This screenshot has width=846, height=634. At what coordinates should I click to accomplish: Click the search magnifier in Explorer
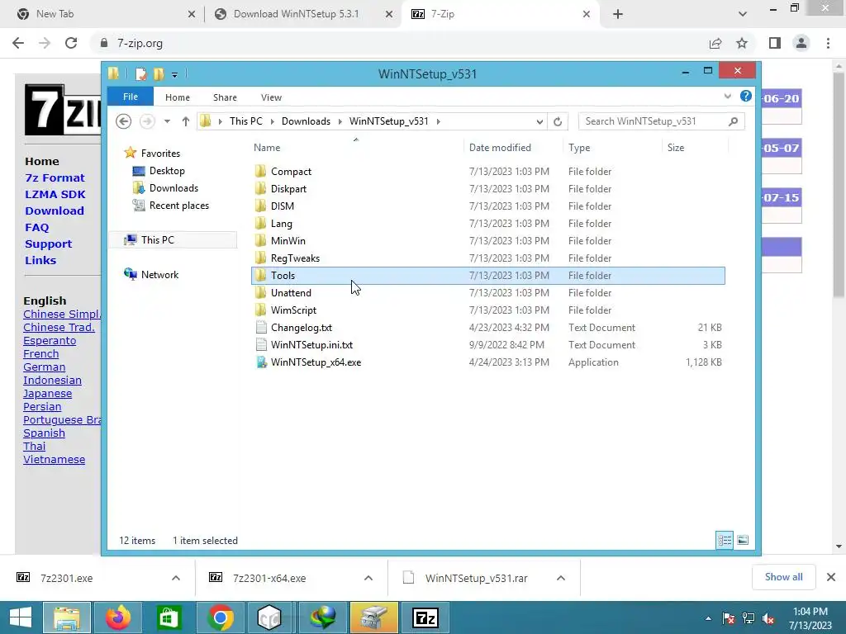(733, 121)
